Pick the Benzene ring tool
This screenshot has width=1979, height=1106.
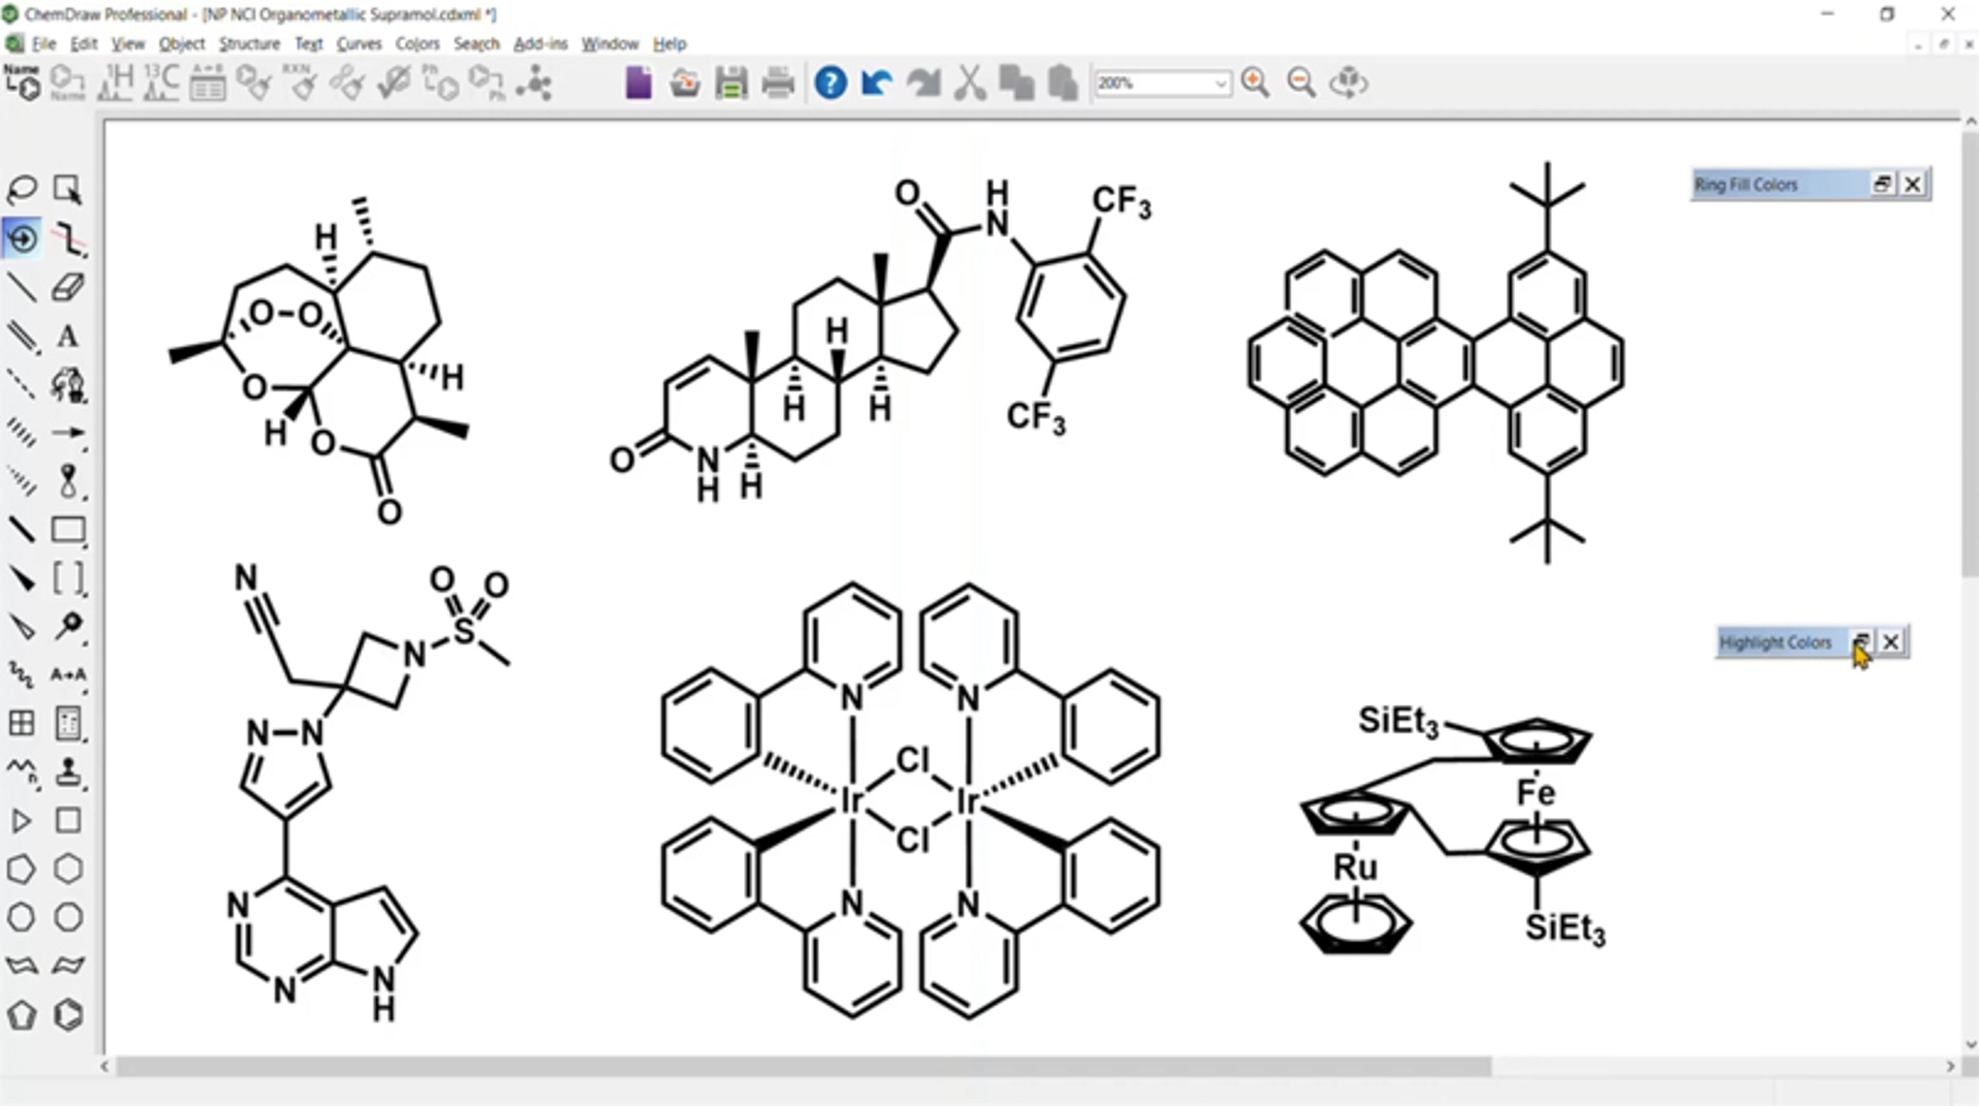pyautogui.click(x=68, y=1015)
